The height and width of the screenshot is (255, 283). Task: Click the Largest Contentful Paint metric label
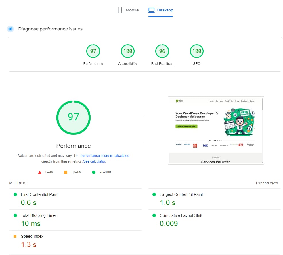coord(181,194)
